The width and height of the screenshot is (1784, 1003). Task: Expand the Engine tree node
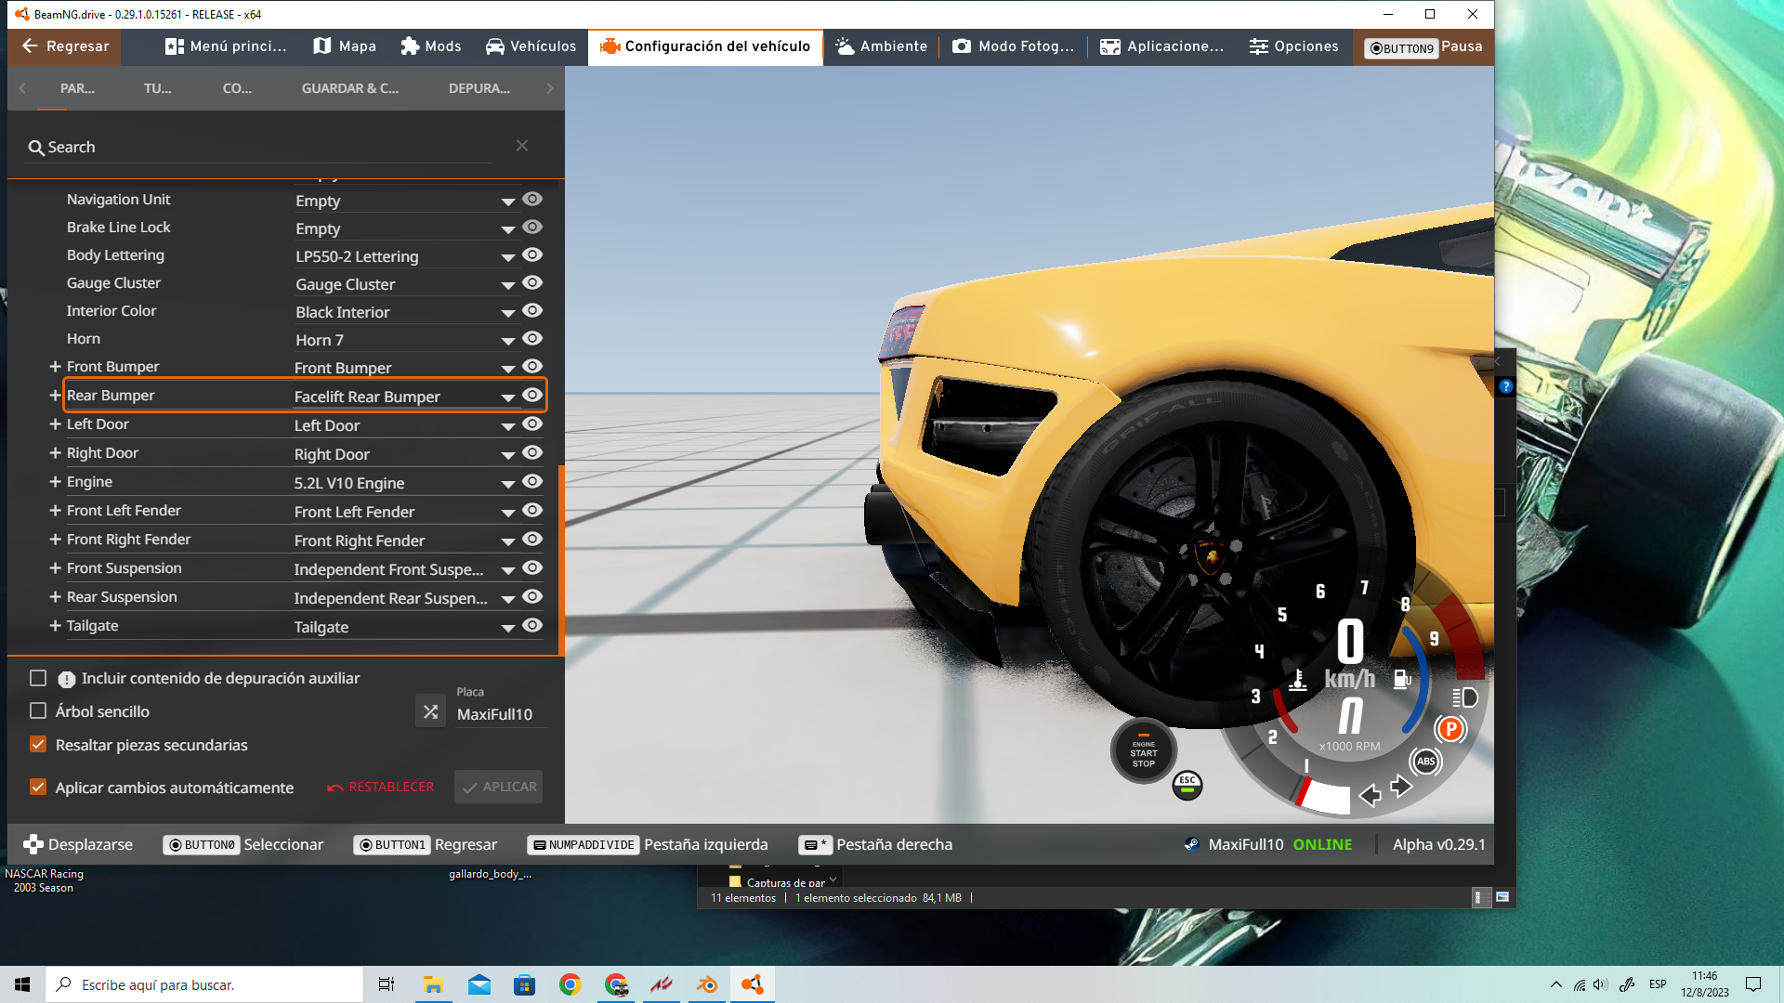[55, 481]
